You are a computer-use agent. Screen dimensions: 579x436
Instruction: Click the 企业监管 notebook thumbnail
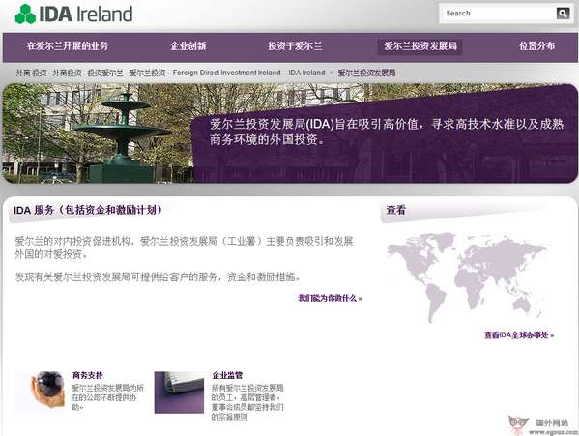coord(179,392)
